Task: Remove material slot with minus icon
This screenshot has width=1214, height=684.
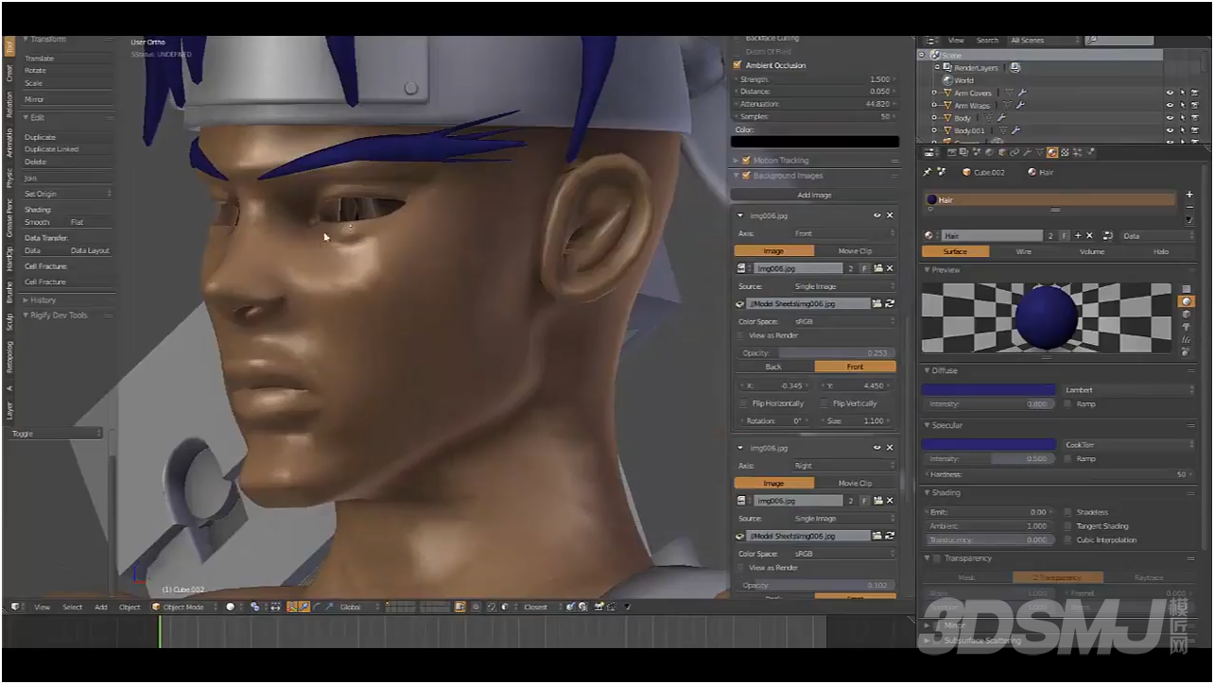Action: click(1189, 207)
